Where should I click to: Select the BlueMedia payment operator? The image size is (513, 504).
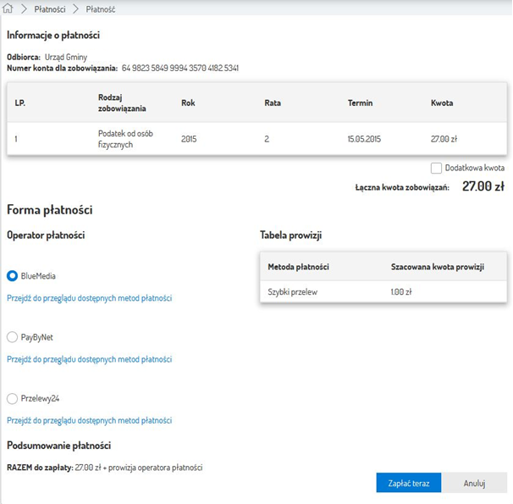(x=13, y=276)
